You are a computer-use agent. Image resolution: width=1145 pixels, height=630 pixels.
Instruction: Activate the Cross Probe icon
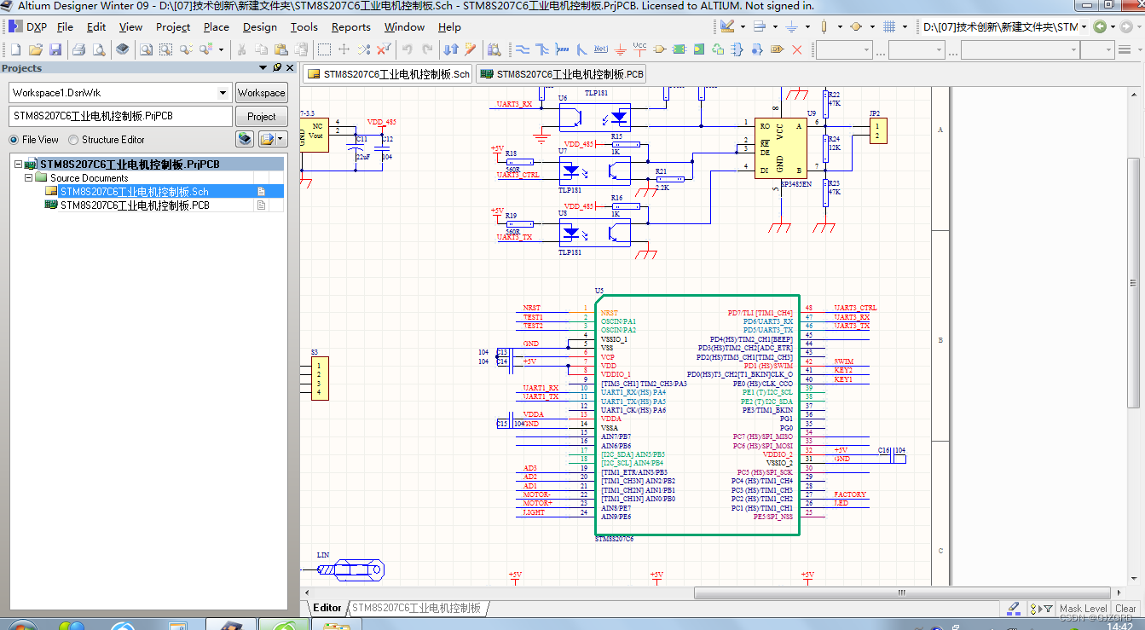[x=470, y=49]
